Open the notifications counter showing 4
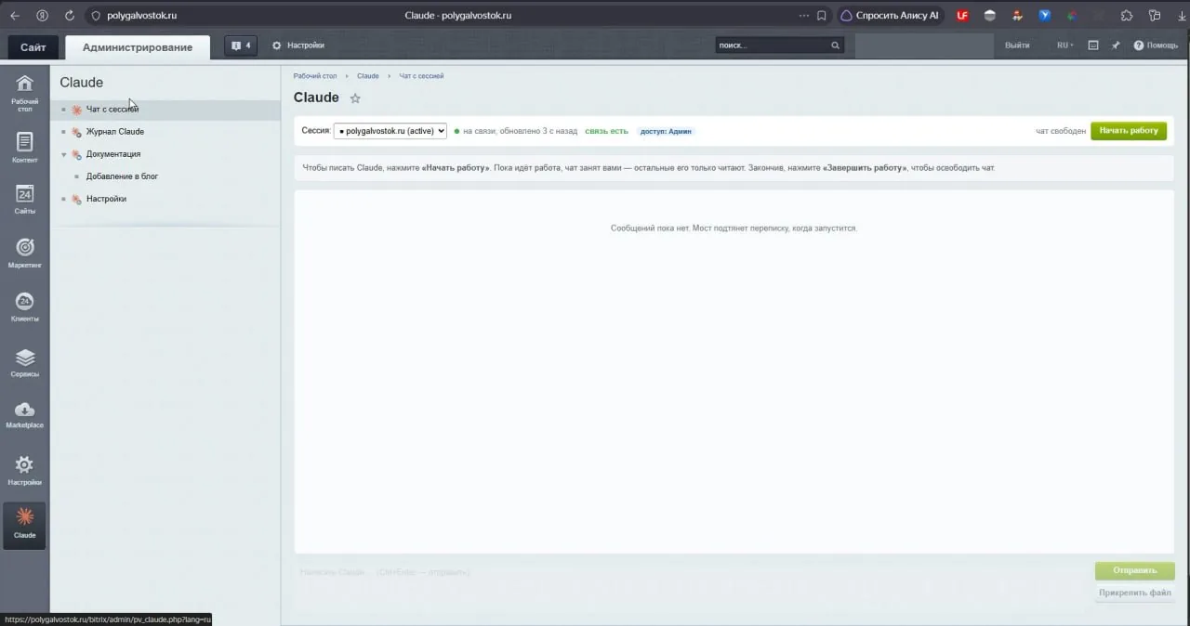This screenshot has width=1190, height=626. pyautogui.click(x=241, y=46)
